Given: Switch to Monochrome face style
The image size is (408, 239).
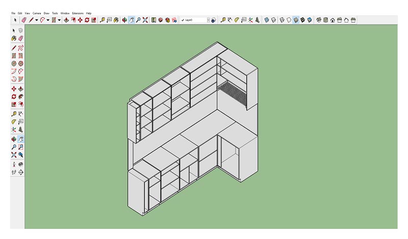Looking at the screenshot, I should [x=310, y=20].
